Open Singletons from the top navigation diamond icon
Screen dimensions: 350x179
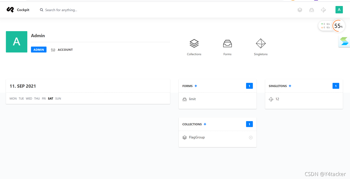(x=323, y=10)
